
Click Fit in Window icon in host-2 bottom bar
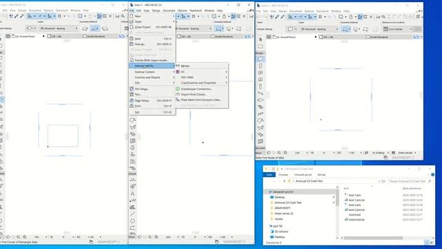click(285, 153)
